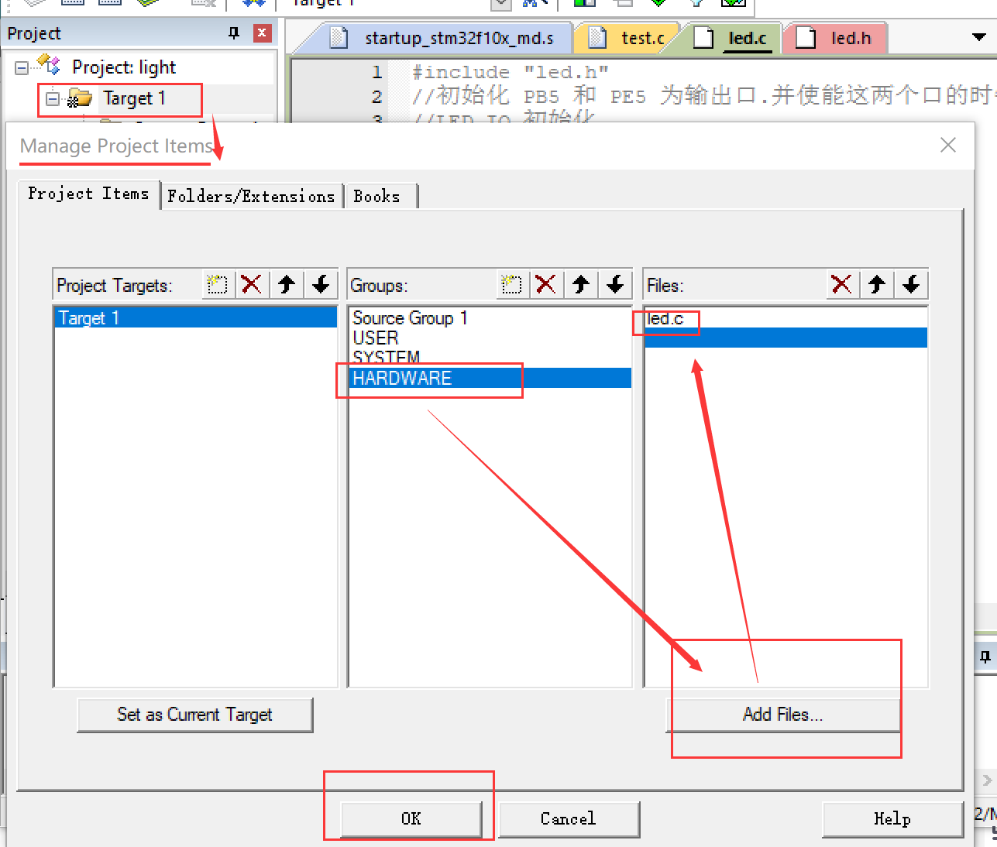Close the Manage Project Items dialog

pos(948,145)
